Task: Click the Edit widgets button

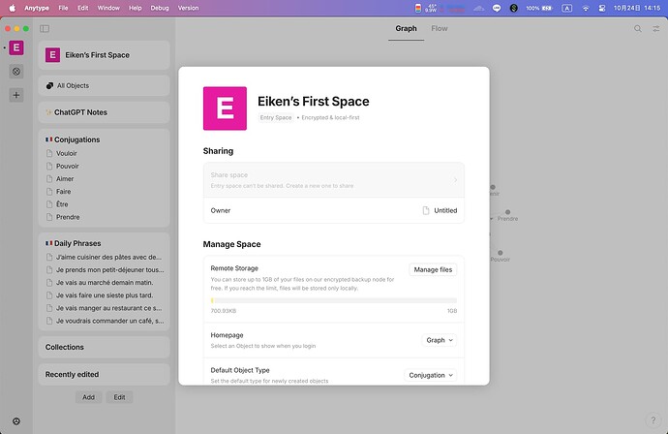Action: [x=119, y=397]
